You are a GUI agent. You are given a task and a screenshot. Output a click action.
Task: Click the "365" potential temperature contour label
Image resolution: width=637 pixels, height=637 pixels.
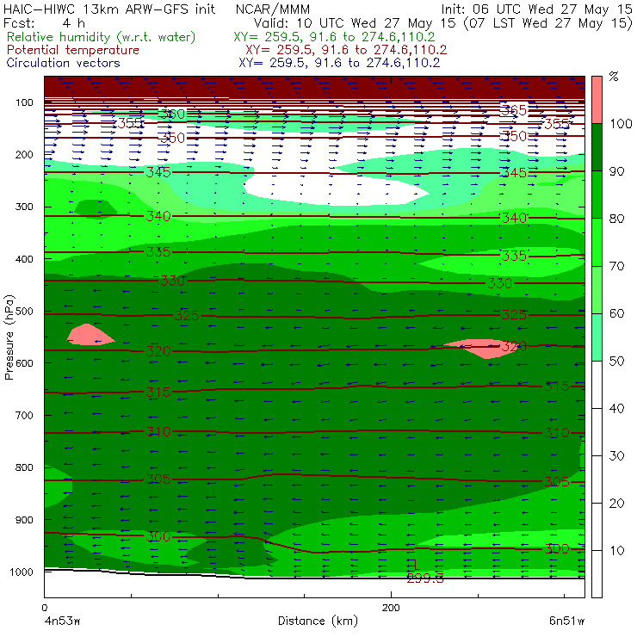tap(514, 110)
